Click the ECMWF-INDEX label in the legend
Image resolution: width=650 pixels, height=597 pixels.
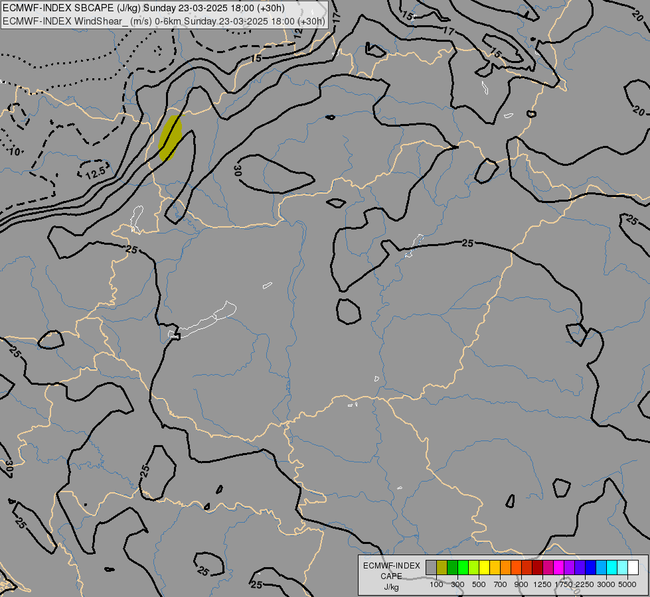(391, 566)
